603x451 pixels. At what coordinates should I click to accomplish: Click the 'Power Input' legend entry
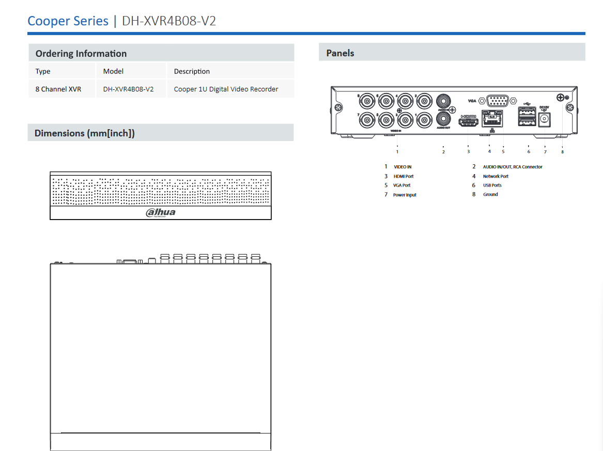pyautogui.click(x=405, y=195)
